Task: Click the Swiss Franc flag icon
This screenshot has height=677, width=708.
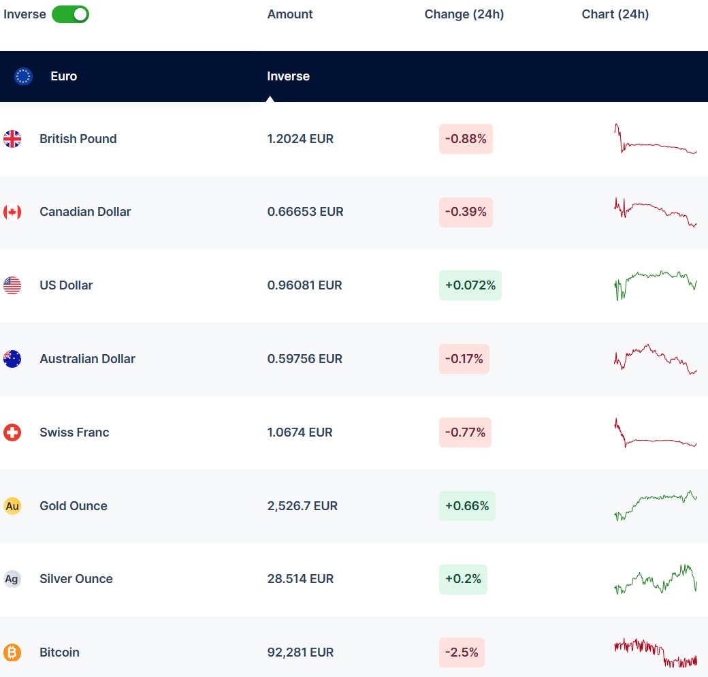Action: point(12,432)
